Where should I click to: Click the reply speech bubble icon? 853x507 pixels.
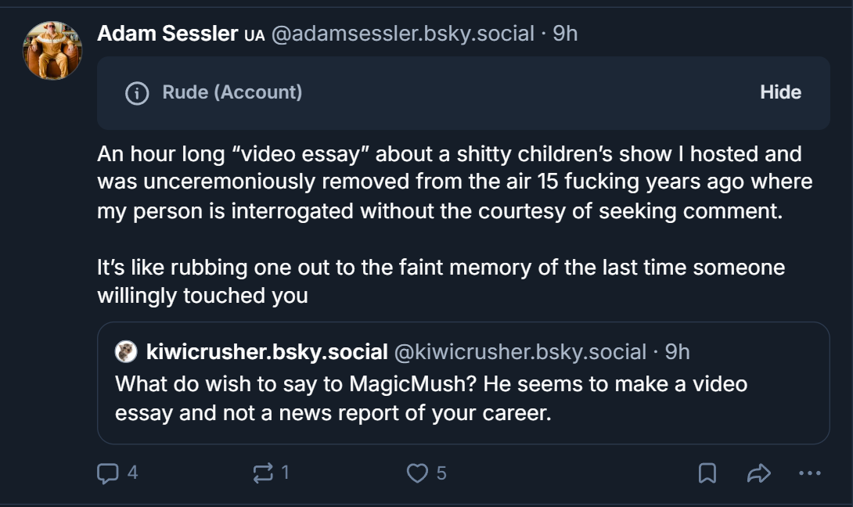108,473
